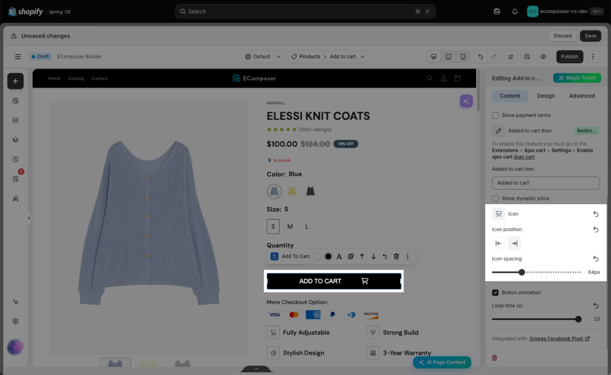Image resolution: width=611 pixels, height=375 pixels.
Task: Open Ajax cart link
Action: coord(524,156)
